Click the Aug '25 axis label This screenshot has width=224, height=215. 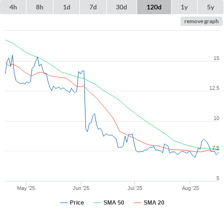point(190,188)
